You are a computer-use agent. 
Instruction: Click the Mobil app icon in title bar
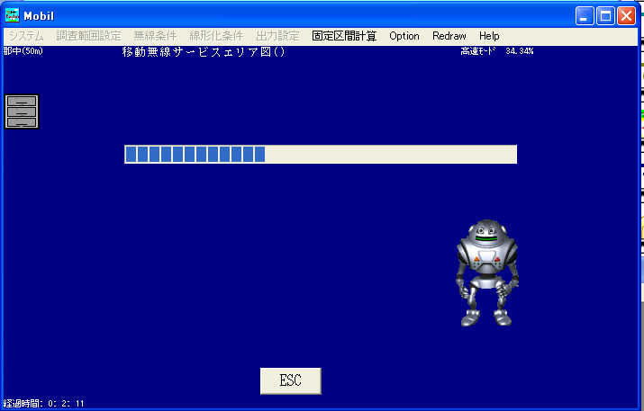pyautogui.click(x=13, y=14)
